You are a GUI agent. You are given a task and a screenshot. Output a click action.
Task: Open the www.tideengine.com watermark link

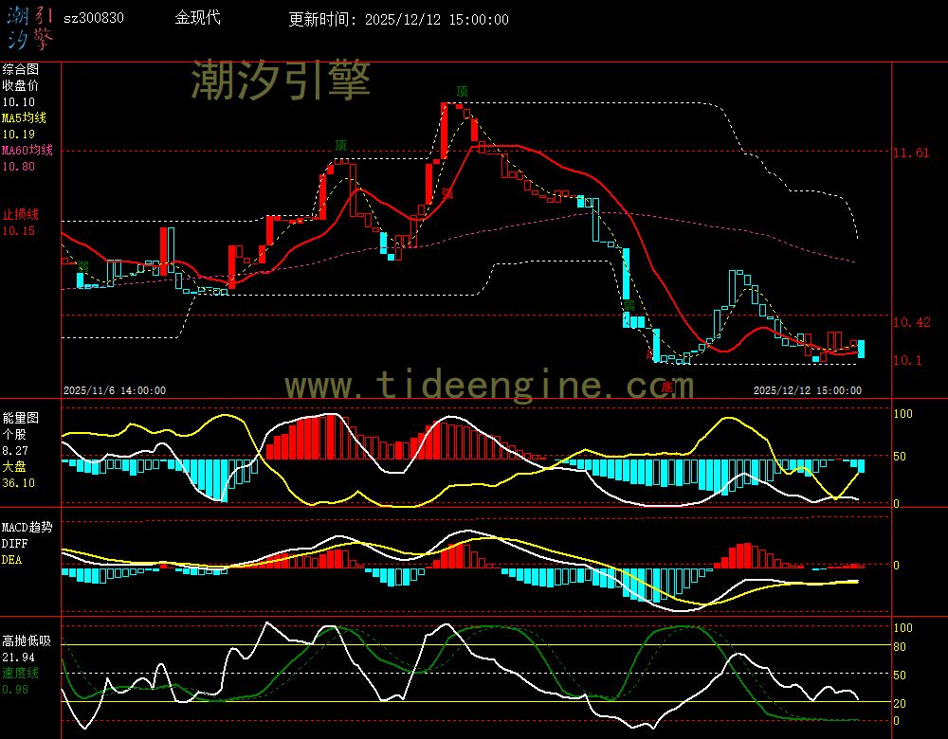(489, 386)
